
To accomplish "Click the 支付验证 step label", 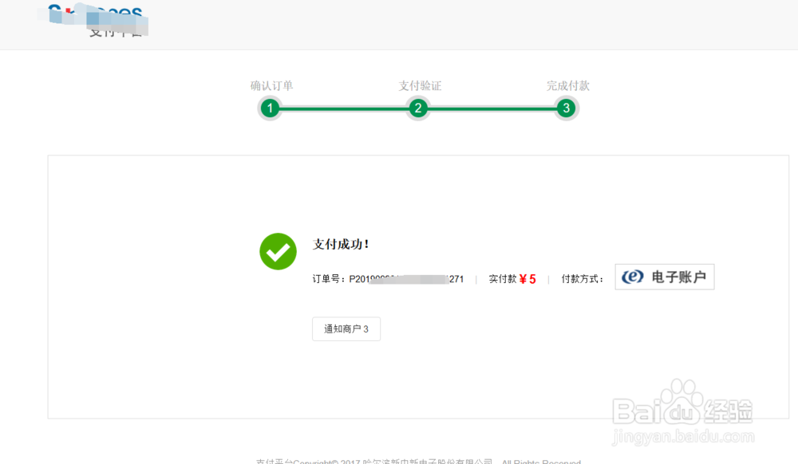I will click(x=417, y=86).
